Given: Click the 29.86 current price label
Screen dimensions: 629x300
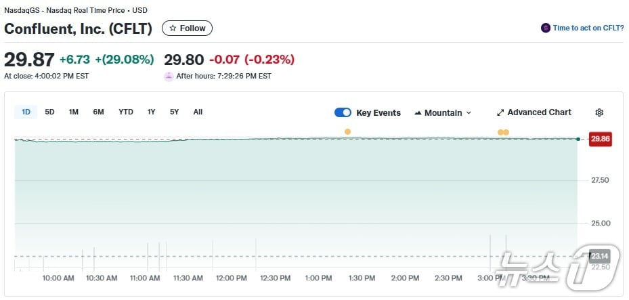Looking at the screenshot, I should click(601, 139).
